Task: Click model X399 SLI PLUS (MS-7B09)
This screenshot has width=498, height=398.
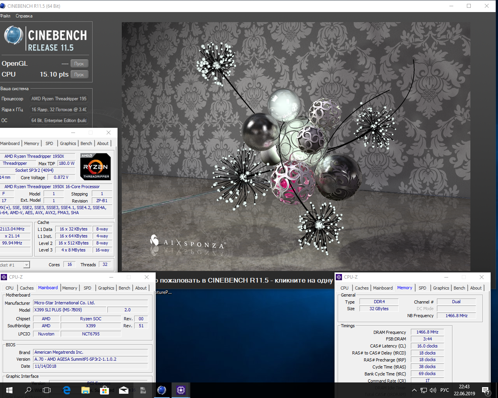Action: click(70, 310)
